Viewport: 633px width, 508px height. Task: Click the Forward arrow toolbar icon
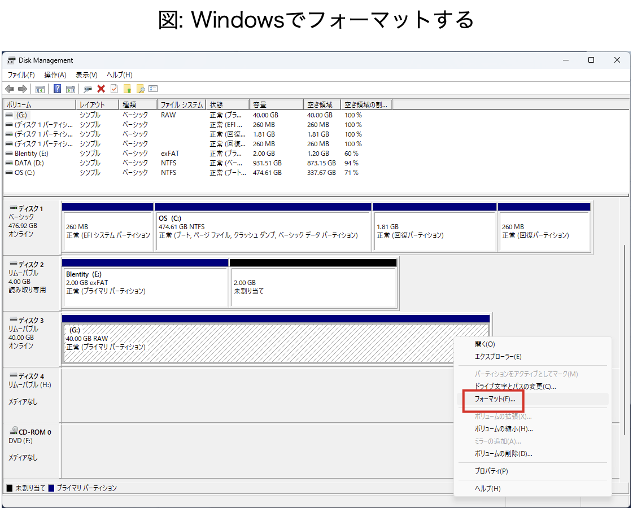[23, 89]
